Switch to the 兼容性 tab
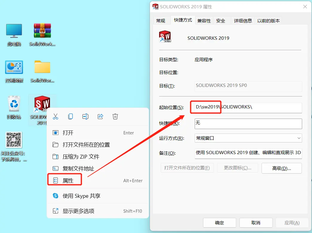Viewport: 312px width, 233px height. (204, 21)
